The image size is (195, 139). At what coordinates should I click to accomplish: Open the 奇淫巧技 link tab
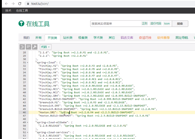[x=145, y=38]
